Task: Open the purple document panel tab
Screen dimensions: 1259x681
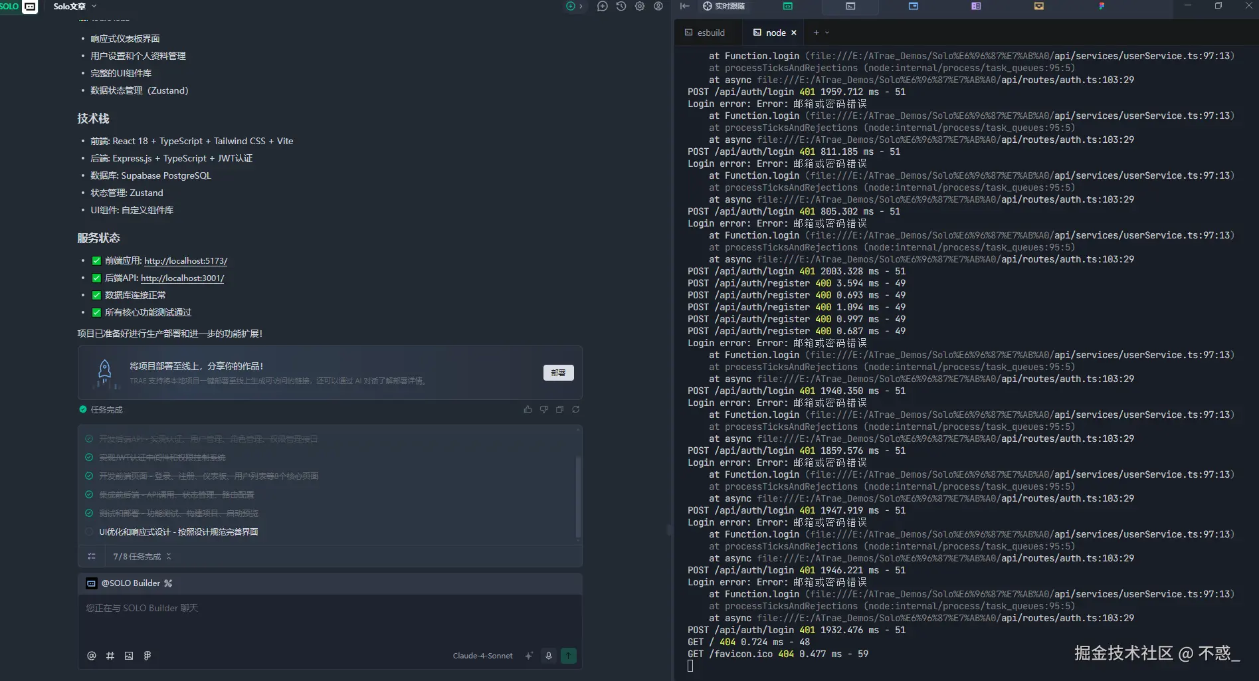Action: tap(976, 6)
